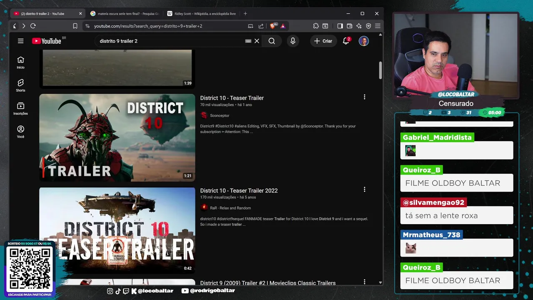Open the Você section in the sidebar
The height and width of the screenshot is (300, 533).
[x=20, y=132]
